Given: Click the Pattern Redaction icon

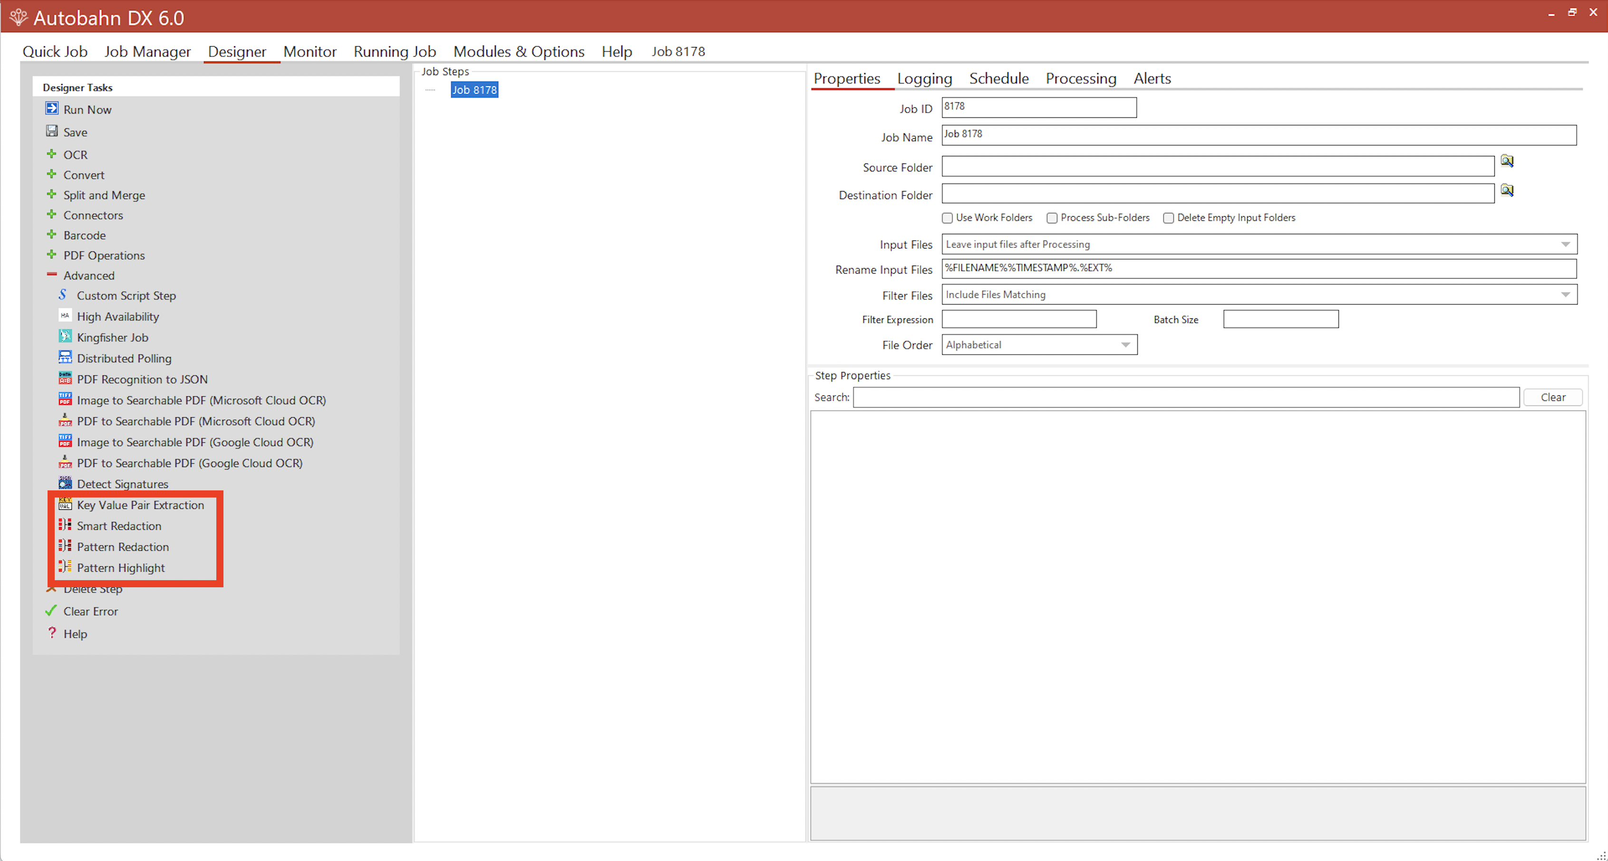Looking at the screenshot, I should [x=65, y=546].
